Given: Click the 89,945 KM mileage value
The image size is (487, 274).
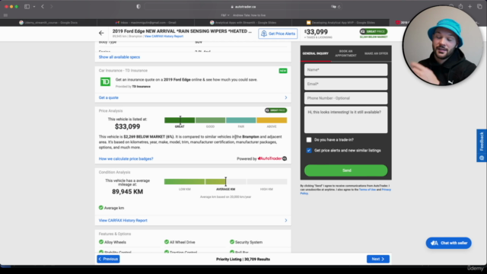Looking at the screenshot, I should (x=127, y=192).
